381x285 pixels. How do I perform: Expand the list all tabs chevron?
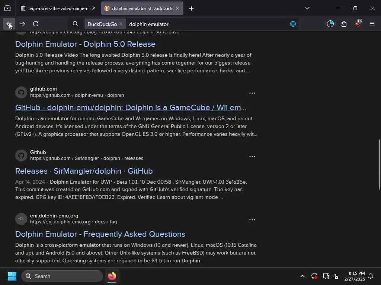pos(307,8)
